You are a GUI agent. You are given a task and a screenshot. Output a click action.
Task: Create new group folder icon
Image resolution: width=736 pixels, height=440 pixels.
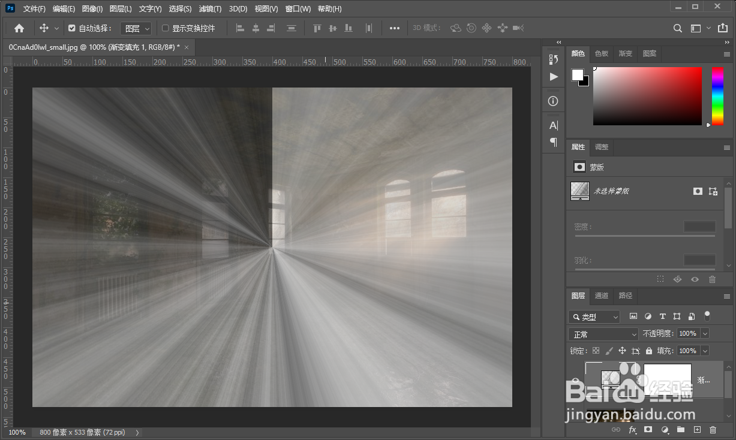681,430
